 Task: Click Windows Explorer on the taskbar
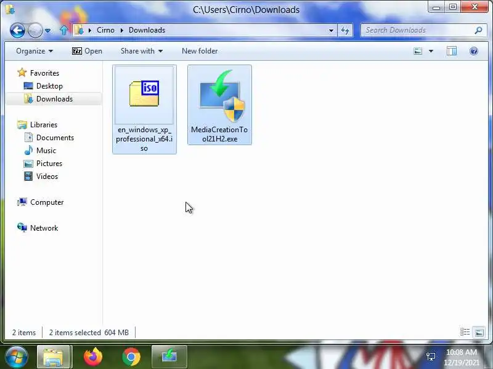click(53, 357)
